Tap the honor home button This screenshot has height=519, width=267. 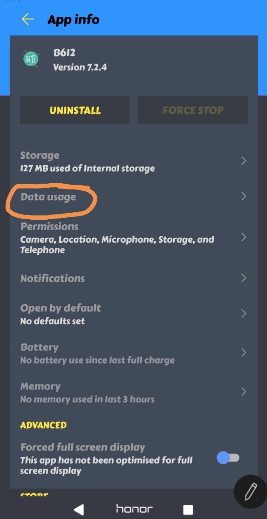pos(133,509)
